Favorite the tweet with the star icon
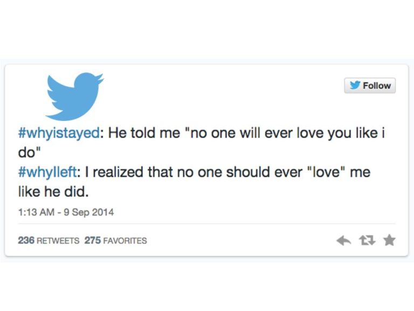The height and width of the screenshot is (311, 414). (389, 240)
